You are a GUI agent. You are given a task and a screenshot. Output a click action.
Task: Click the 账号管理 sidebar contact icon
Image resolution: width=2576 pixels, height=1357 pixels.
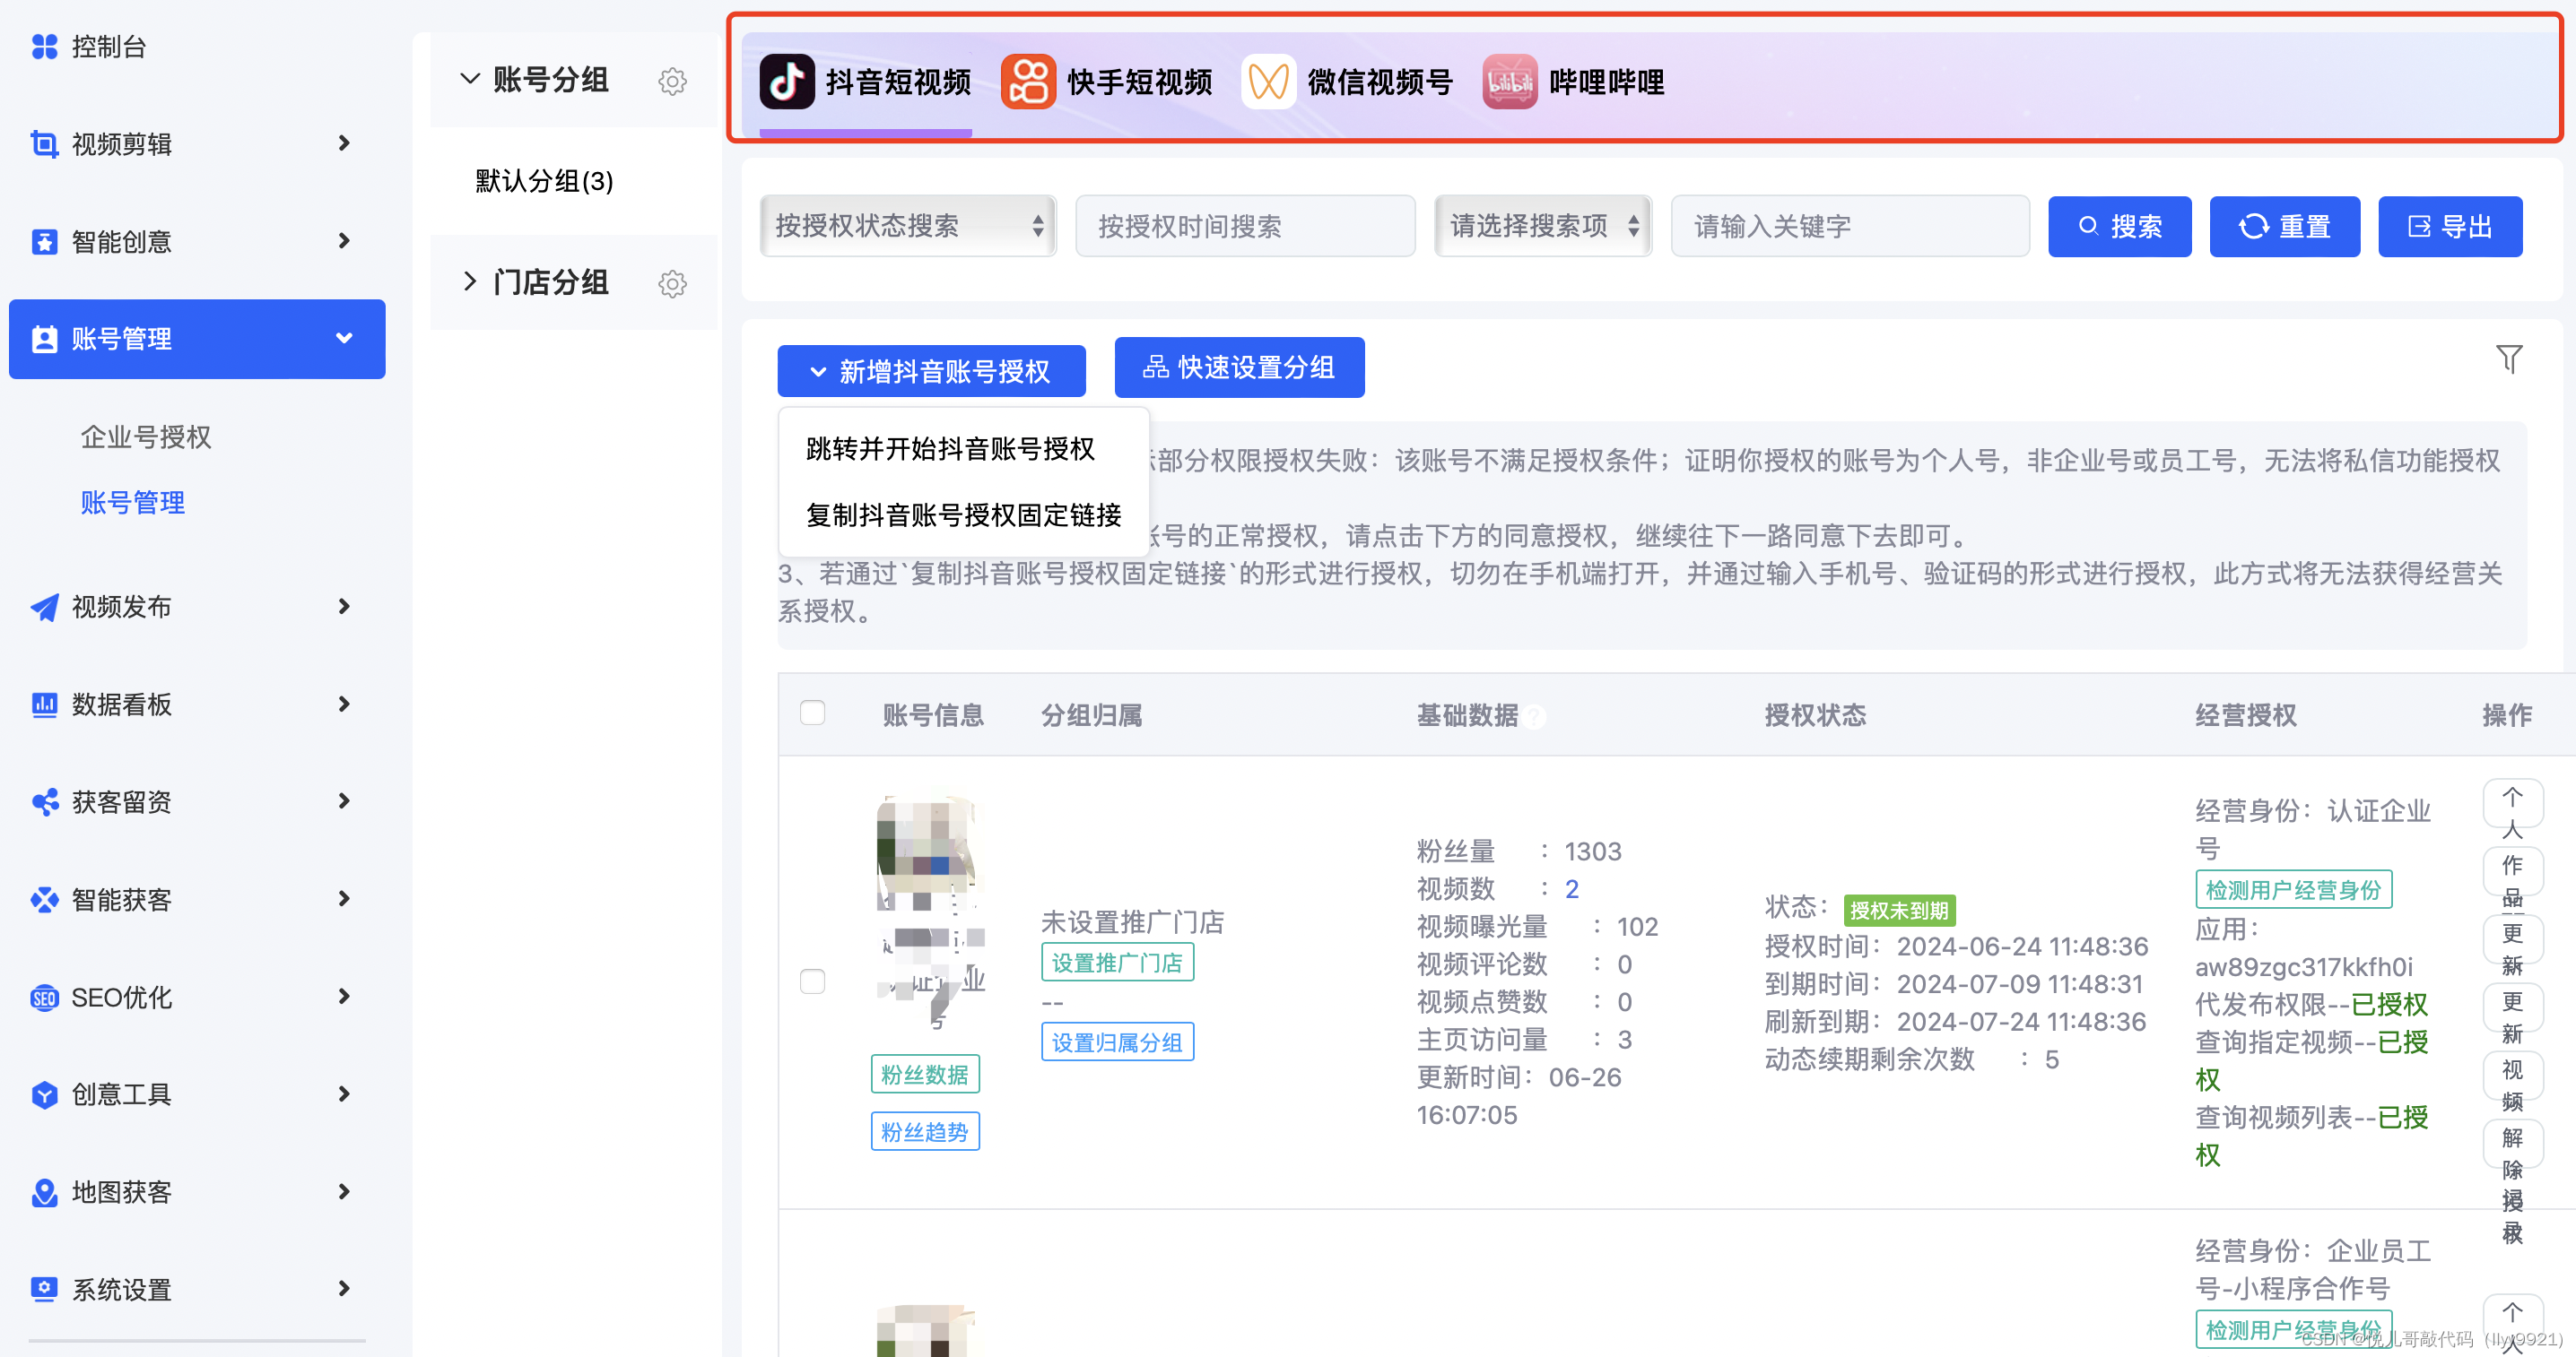tap(44, 339)
